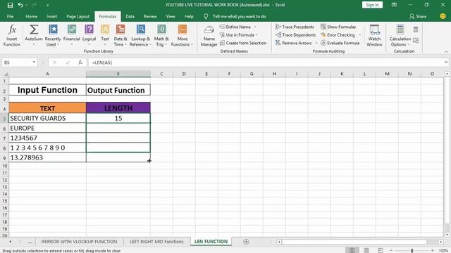451x253 pixels.
Task: Click Trace Precedents
Action: pos(295,27)
